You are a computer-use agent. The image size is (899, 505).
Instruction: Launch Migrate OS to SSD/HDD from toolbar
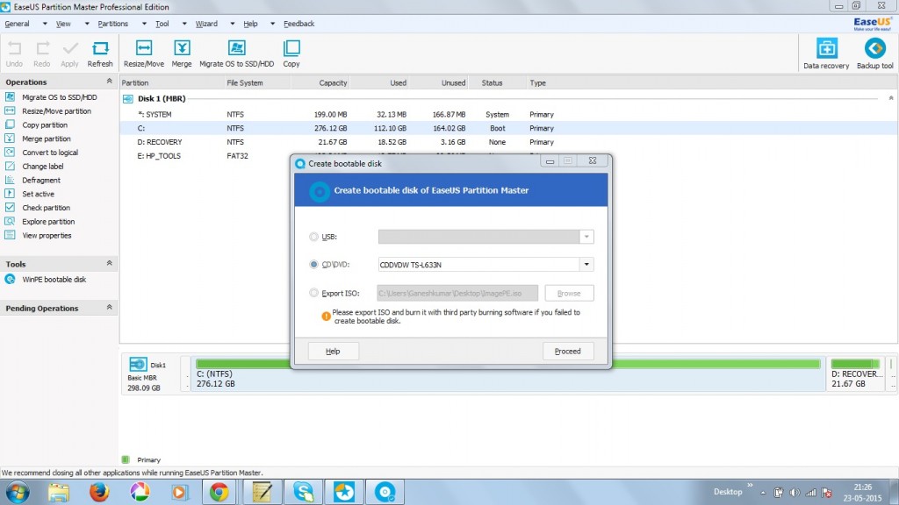point(237,53)
